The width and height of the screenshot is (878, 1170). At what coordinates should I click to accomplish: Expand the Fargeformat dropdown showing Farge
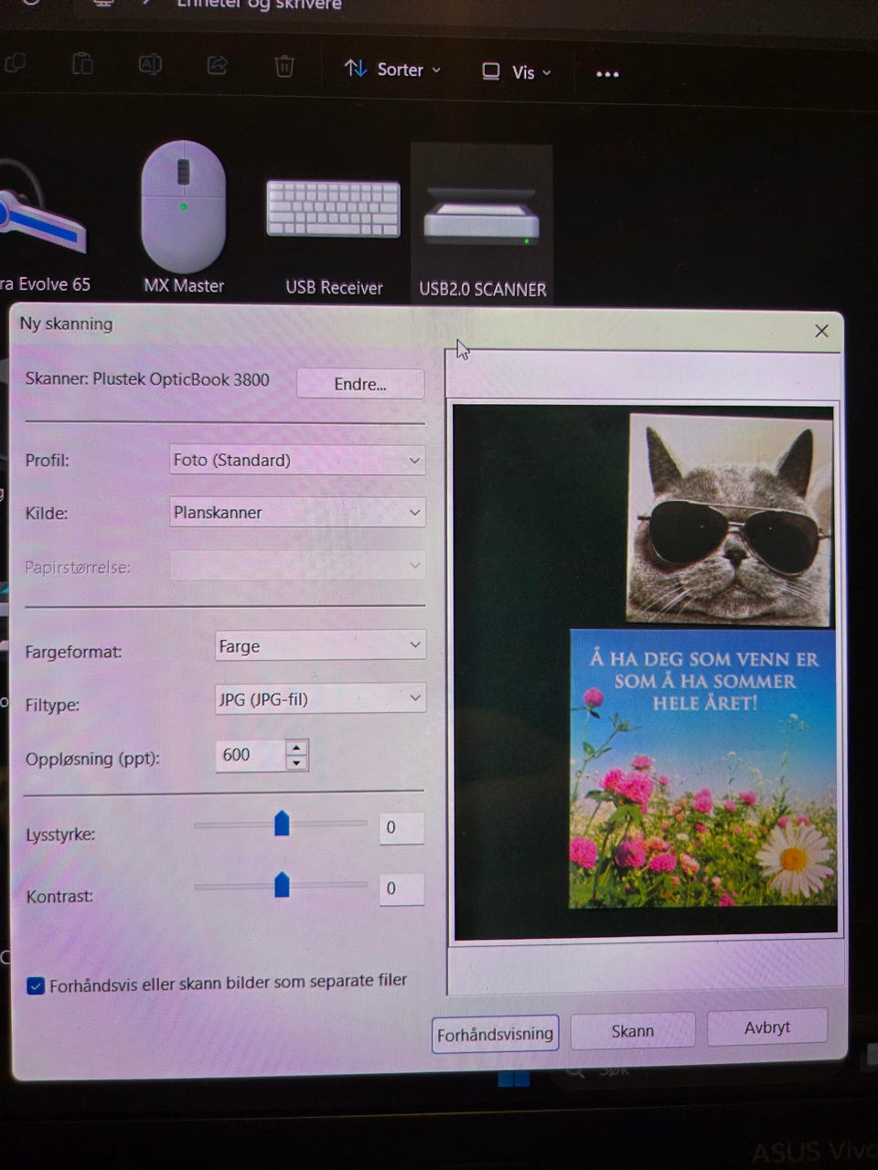pos(320,646)
